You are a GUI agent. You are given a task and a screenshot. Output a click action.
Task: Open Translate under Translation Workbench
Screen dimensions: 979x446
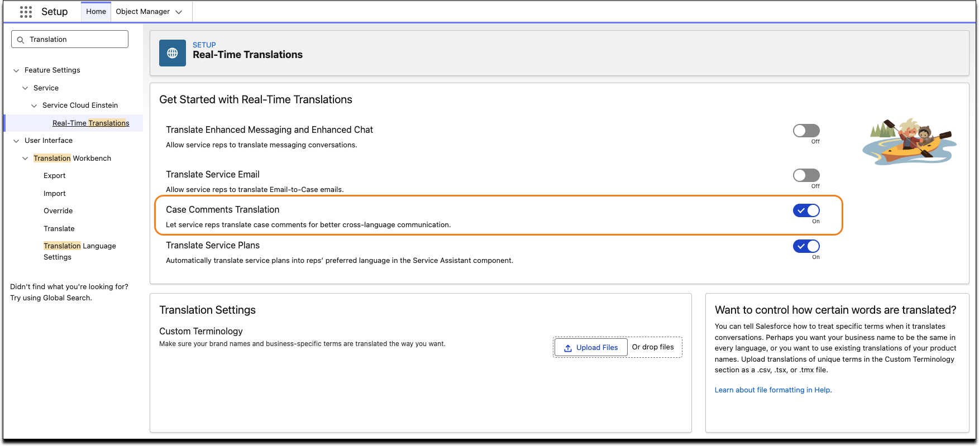pyautogui.click(x=59, y=229)
